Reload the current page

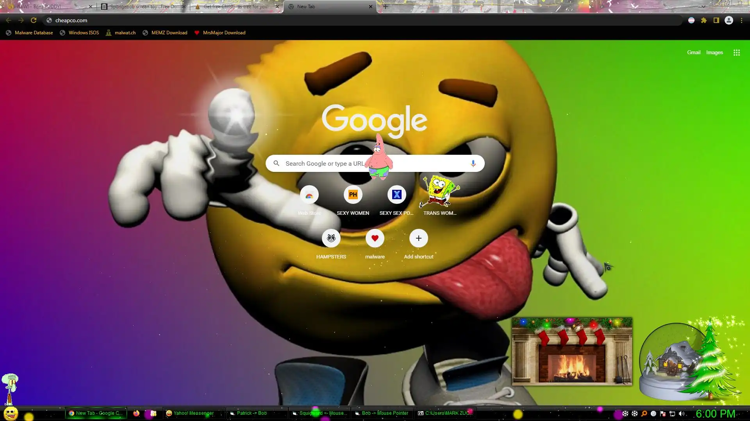(34, 20)
